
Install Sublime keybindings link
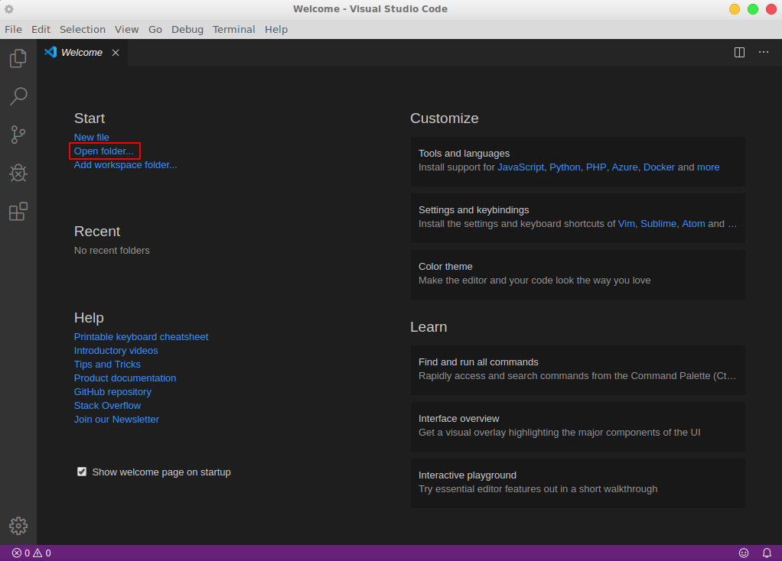pos(658,224)
